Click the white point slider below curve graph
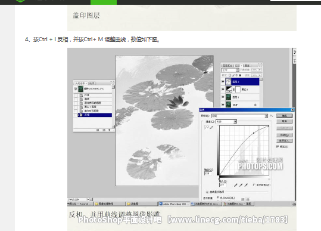 pyautogui.click(x=269, y=179)
